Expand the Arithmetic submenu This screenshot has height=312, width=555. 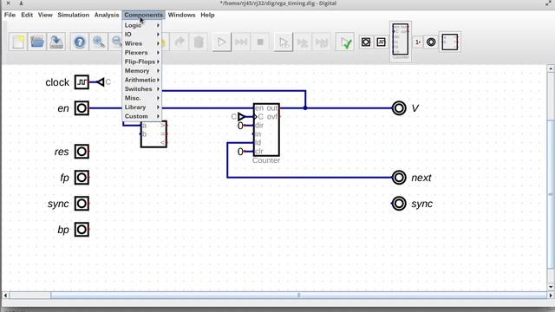(142, 80)
